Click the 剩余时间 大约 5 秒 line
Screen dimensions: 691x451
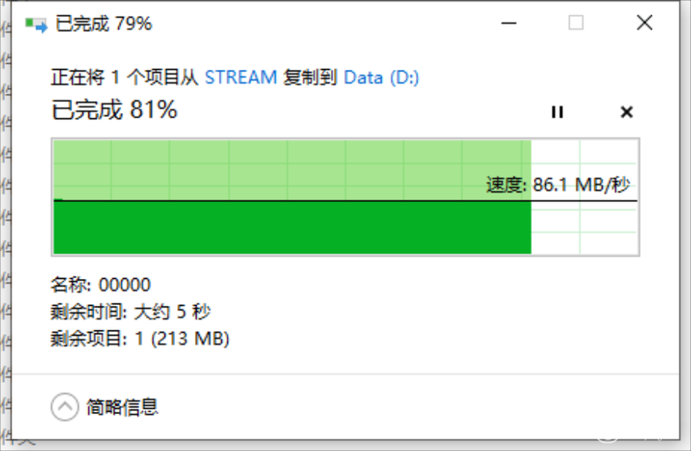coord(130,312)
